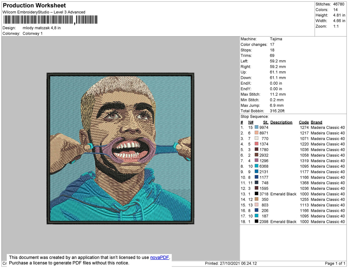Click the light pink swatch in stop 15

(256, 205)
